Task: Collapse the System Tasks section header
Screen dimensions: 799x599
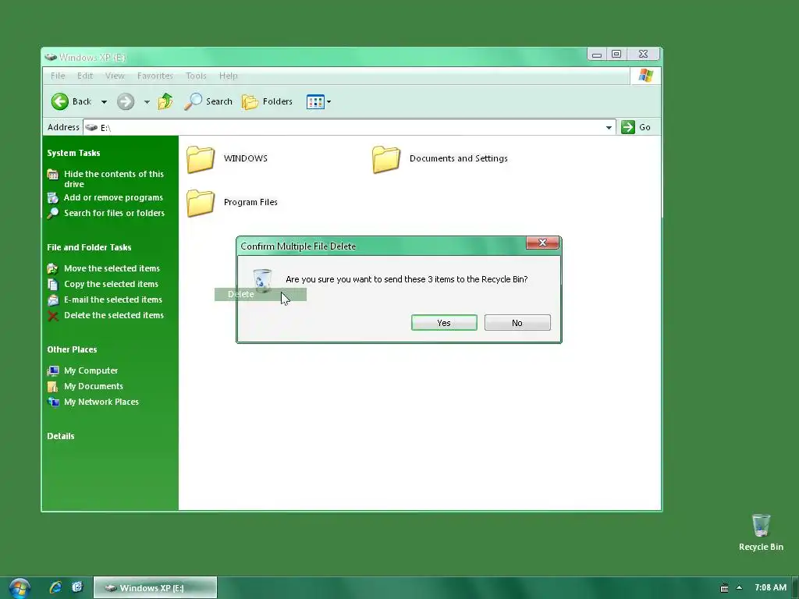Action: pos(73,153)
